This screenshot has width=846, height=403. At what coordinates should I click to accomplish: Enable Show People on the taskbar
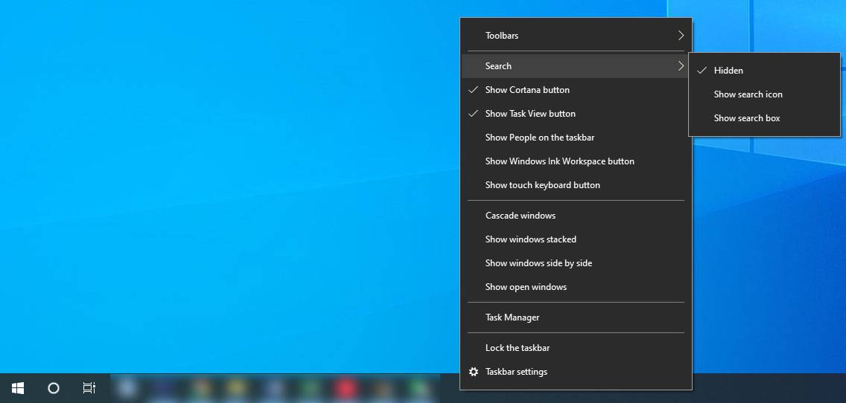[x=539, y=138]
